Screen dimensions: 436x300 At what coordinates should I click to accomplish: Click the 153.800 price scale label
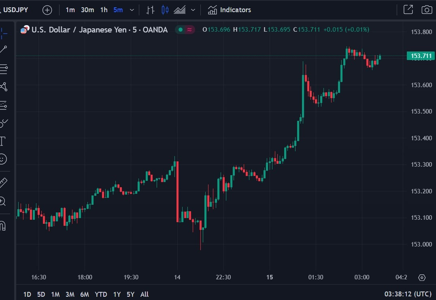[x=421, y=32]
